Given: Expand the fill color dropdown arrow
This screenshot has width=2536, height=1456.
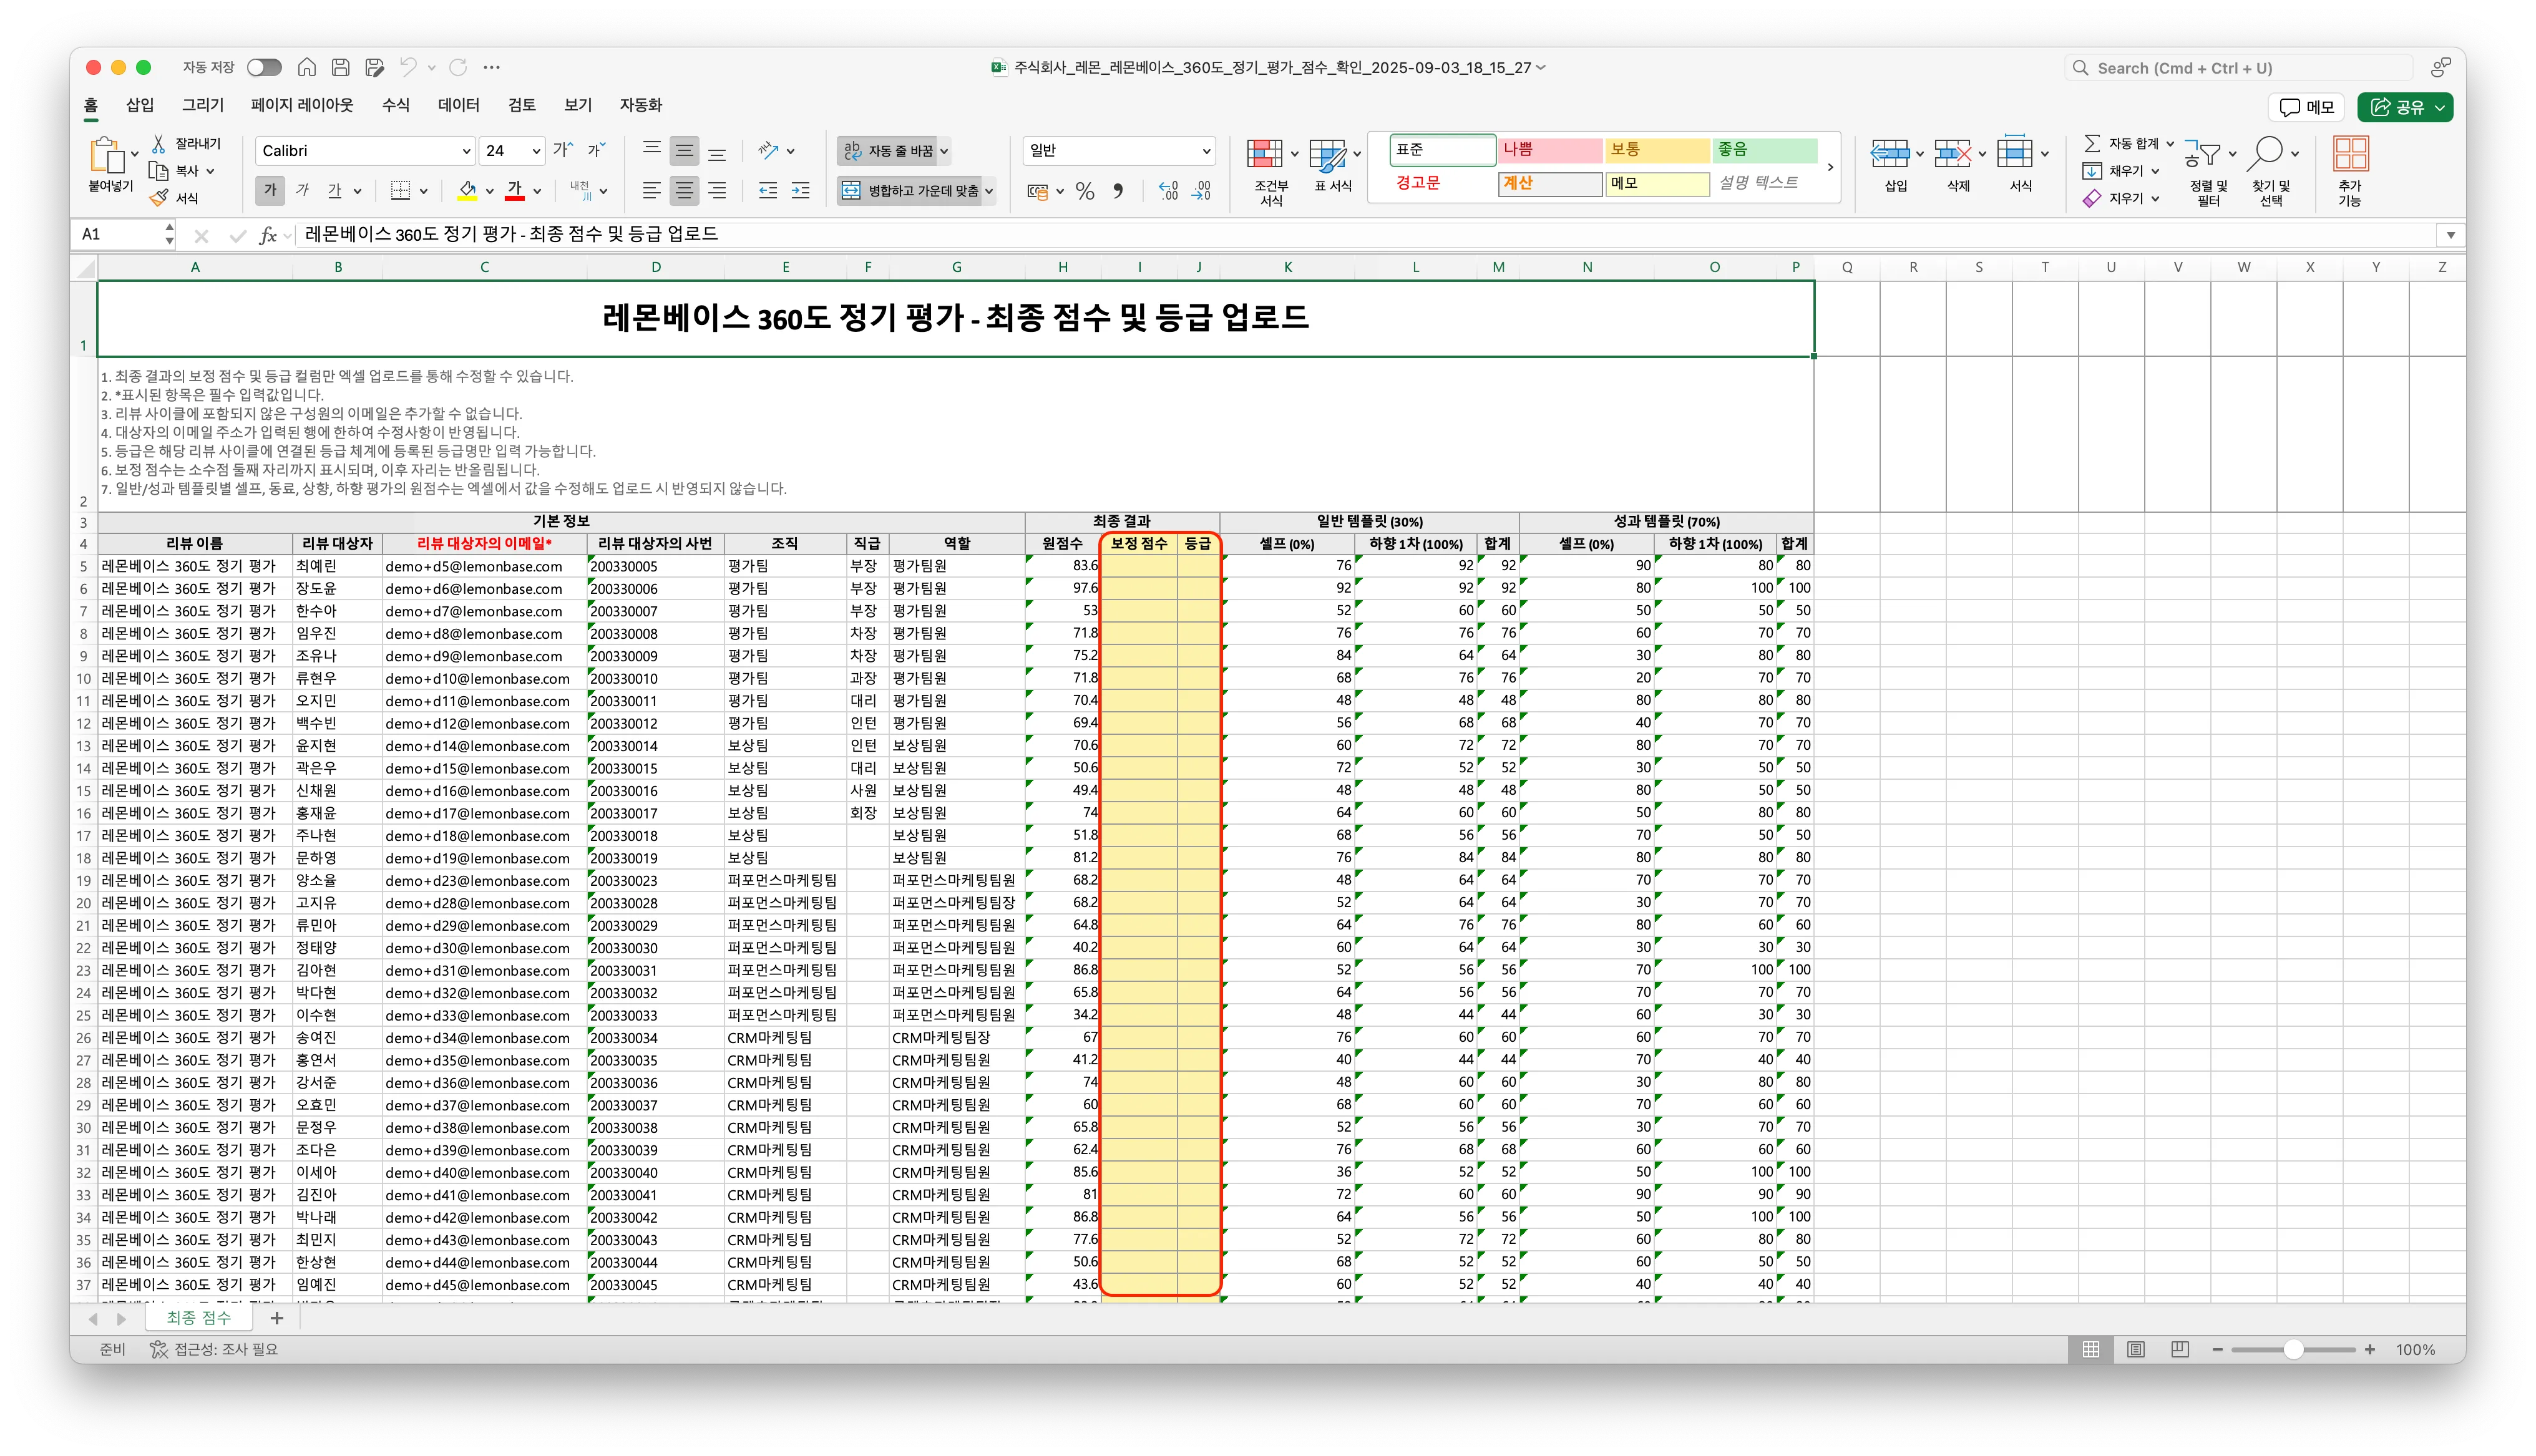Looking at the screenshot, I should click(x=490, y=191).
